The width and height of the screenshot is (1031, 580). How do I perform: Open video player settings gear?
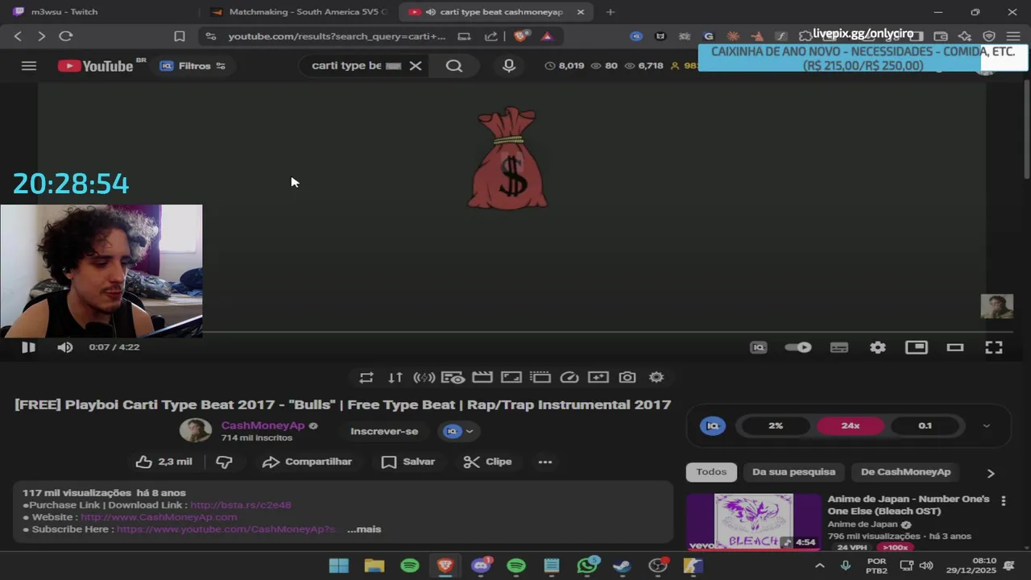[878, 347]
